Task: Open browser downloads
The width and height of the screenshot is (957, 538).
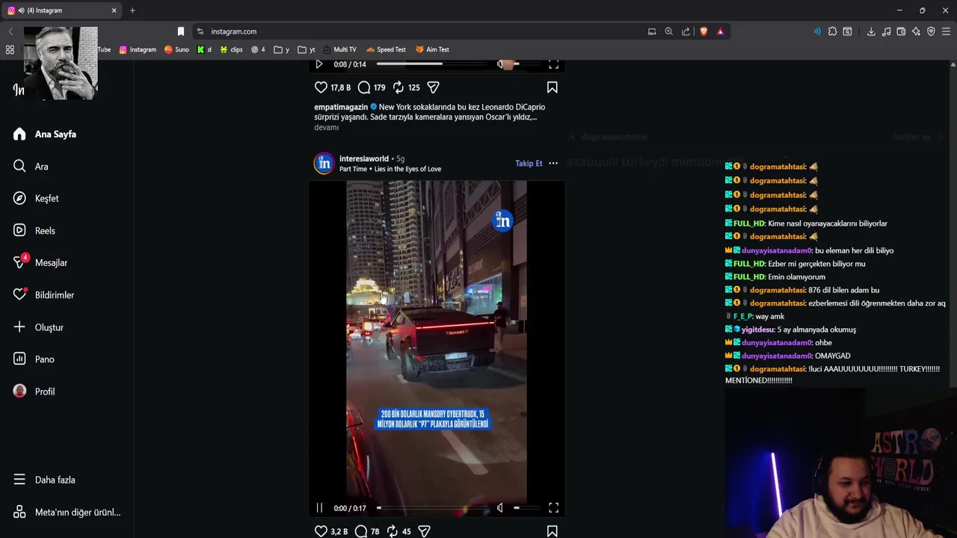Action: point(871,31)
